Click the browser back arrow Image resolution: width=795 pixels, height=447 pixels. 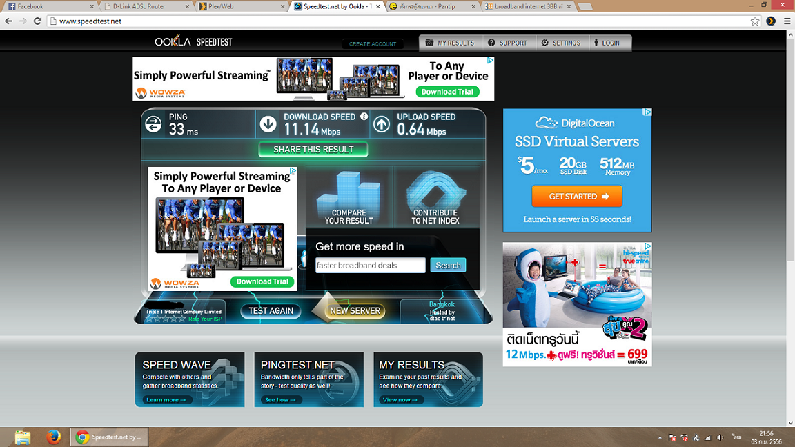[x=8, y=21]
